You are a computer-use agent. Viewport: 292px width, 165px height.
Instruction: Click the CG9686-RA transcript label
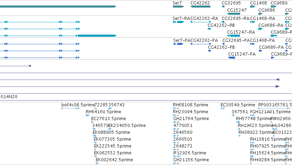pyautogui.click(x=271, y=25)
